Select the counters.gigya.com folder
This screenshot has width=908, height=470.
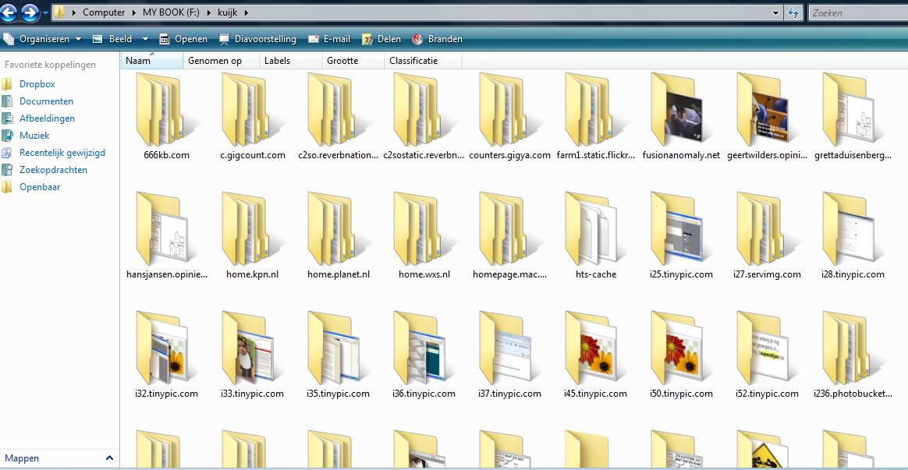[x=509, y=116]
